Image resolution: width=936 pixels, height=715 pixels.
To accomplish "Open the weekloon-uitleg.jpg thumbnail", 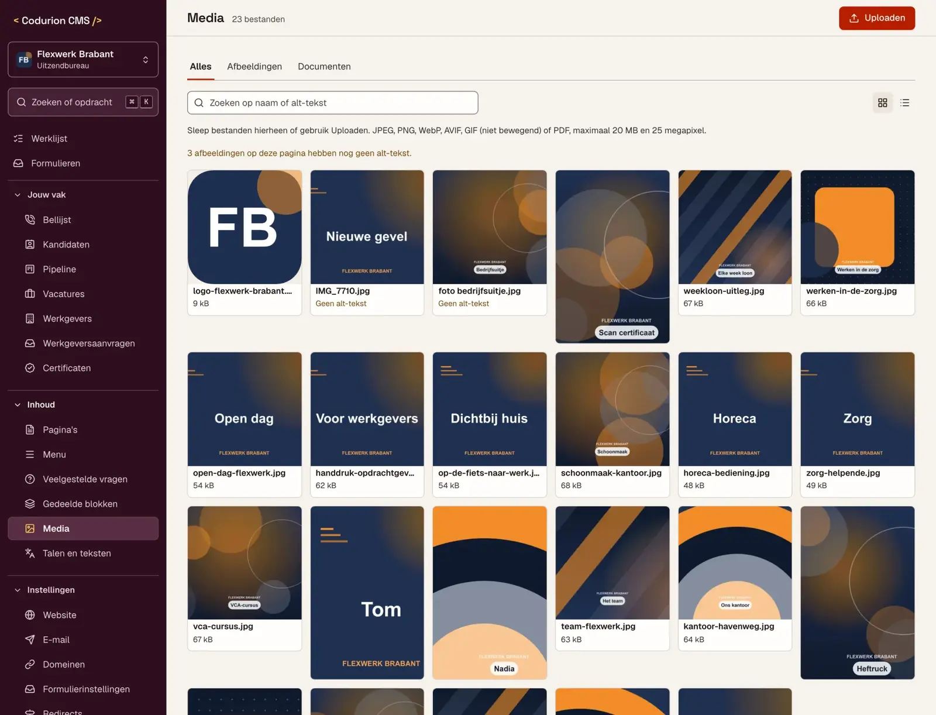I will pos(735,228).
